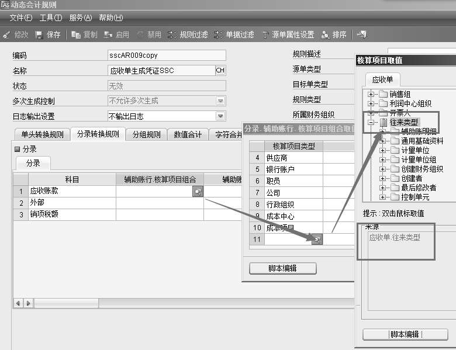The height and width of the screenshot is (350, 456).
Task: Click scroll left arrow under entries table
Action: (18, 303)
